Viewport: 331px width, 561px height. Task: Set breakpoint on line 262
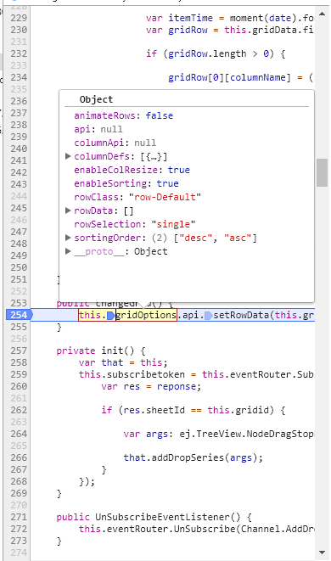19,410
